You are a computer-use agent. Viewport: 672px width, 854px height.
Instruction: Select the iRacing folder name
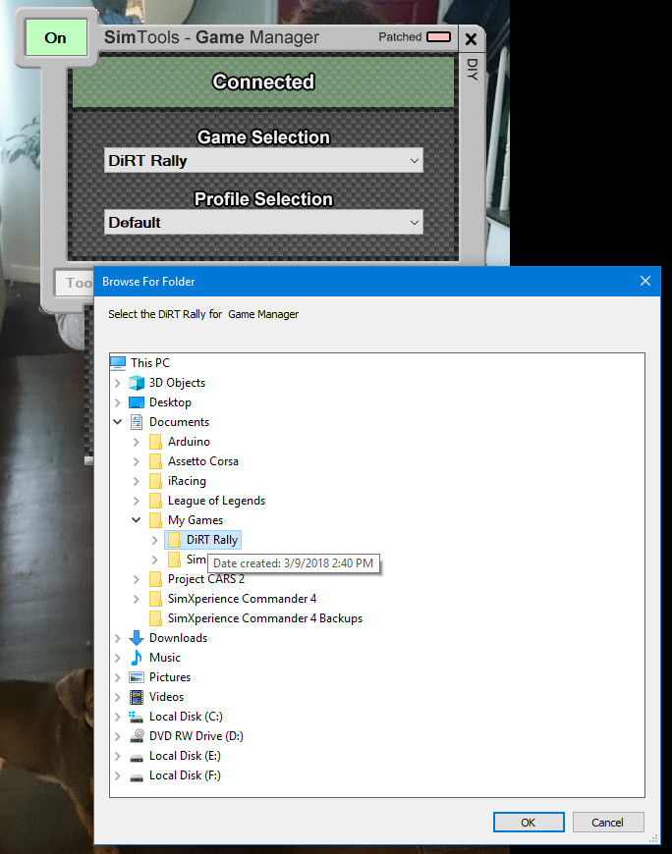pos(187,481)
